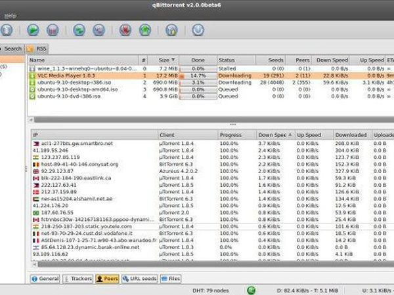
Task: Click the padlock icon in the toolbar
Action: click(x=171, y=29)
